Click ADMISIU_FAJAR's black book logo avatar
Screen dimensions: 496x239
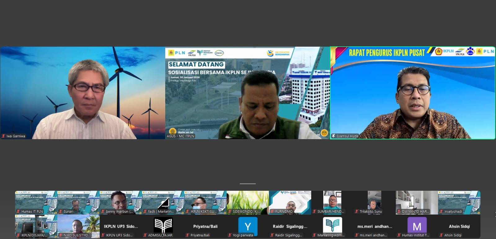point(163,225)
